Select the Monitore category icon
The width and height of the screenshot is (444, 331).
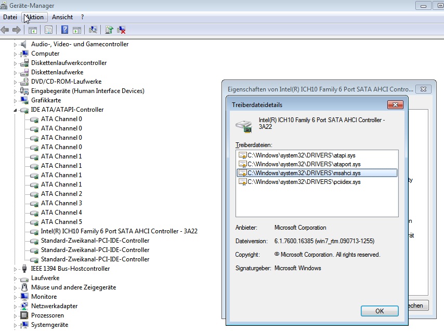24,297
